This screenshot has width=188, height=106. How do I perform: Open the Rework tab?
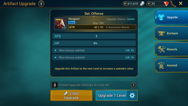click(171, 49)
